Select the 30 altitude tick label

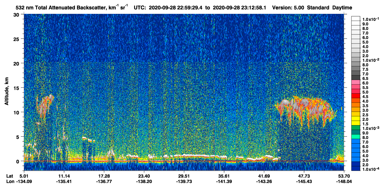tap(17, 14)
